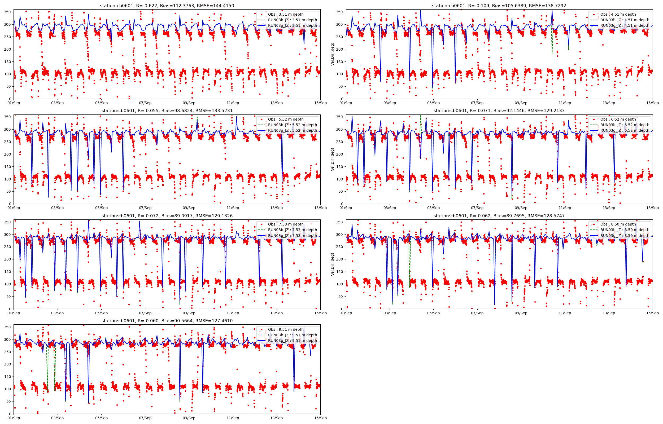
Task: Click the blue RUN03g_JZ line in 6.52 m legend
Action: (x=594, y=130)
